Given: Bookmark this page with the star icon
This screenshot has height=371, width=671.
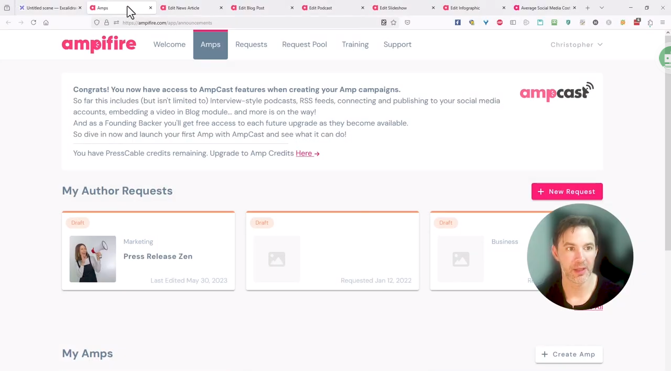Looking at the screenshot, I should [x=394, y=23].
